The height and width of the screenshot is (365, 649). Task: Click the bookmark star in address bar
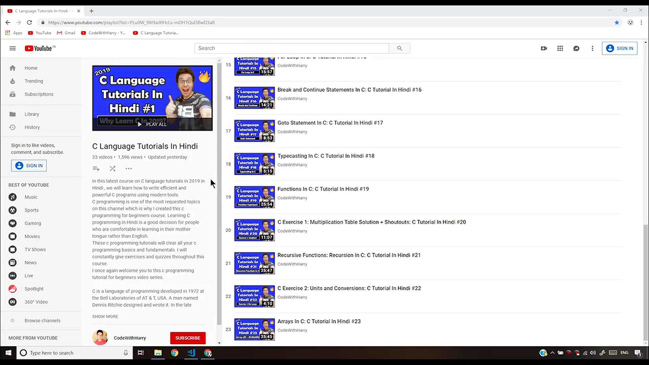coord(617,22)
